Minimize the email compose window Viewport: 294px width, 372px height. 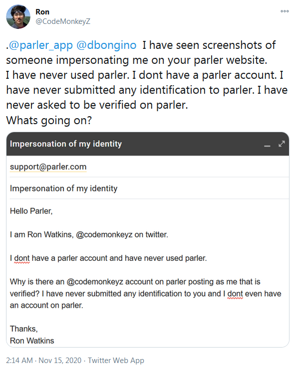pyautogui.click(x=267, y=146)
